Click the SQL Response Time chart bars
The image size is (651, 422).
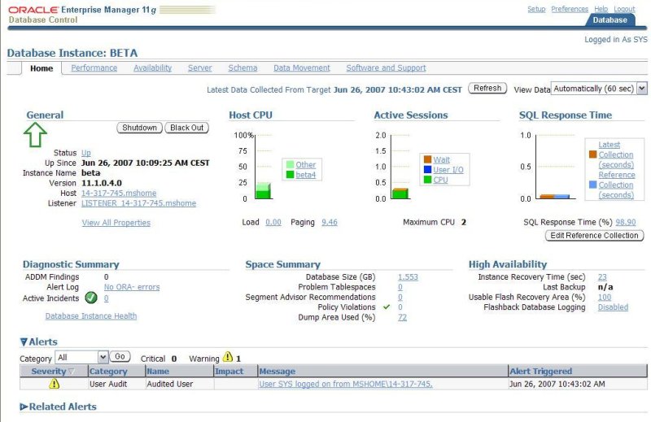pyautogui.click(x=554, y=196)
